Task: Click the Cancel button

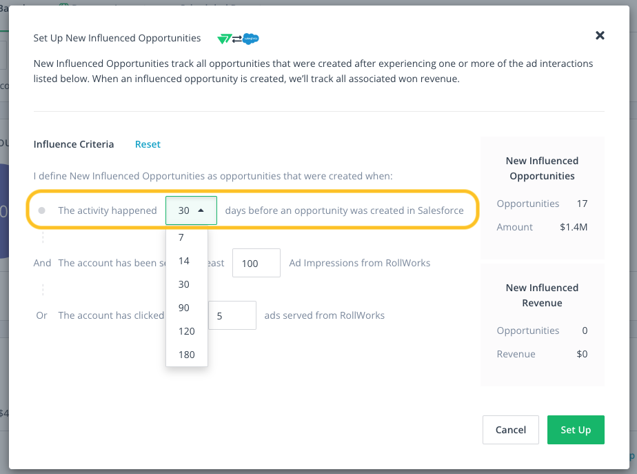Action: [511, 430]
